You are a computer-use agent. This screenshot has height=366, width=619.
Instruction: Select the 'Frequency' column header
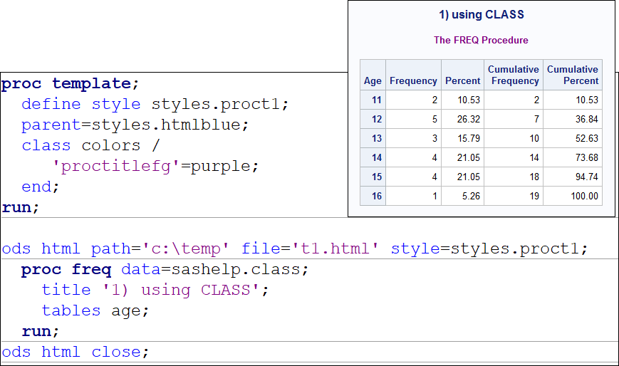pos(413,81)
